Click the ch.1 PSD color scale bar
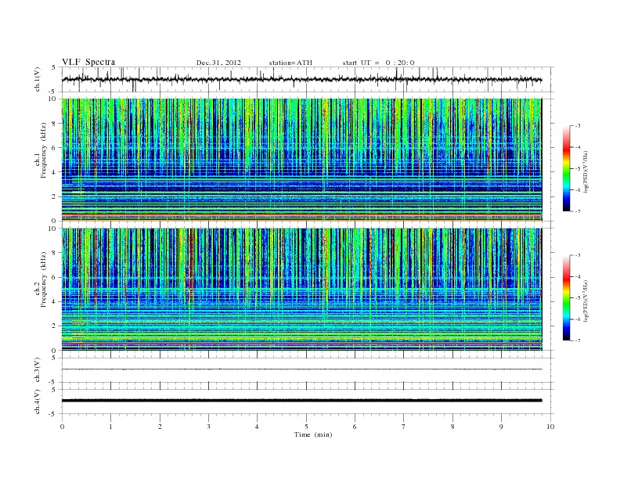The height and width of the screenshot is (479, 620). [x=566, y=168]
